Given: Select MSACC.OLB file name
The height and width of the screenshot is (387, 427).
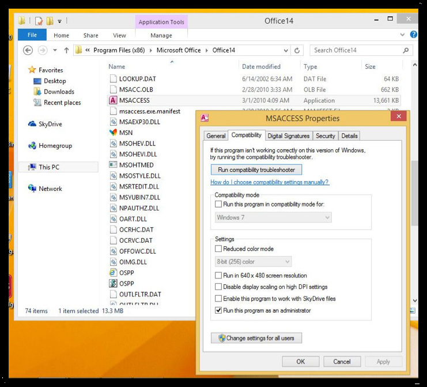Looking at the screenshot, I should click(x=136, y=89).
